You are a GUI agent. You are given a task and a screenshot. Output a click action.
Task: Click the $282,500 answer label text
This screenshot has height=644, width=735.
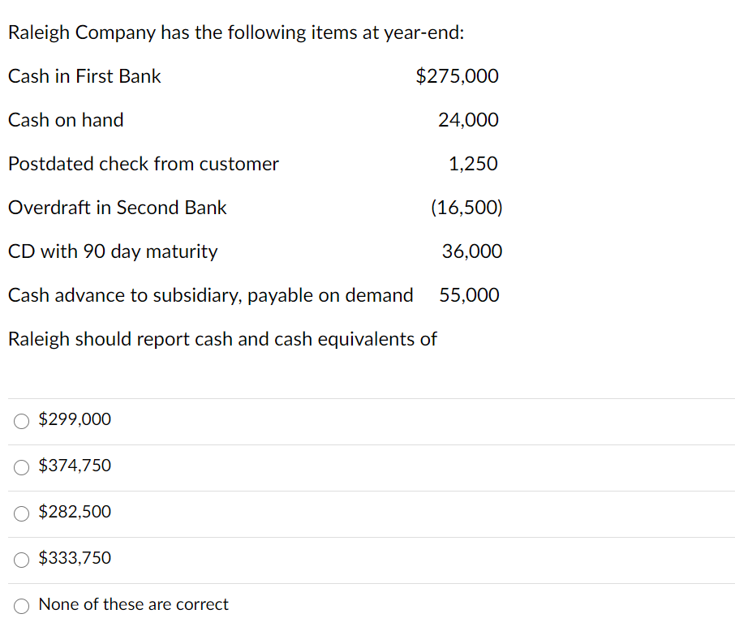pos(75,511)
